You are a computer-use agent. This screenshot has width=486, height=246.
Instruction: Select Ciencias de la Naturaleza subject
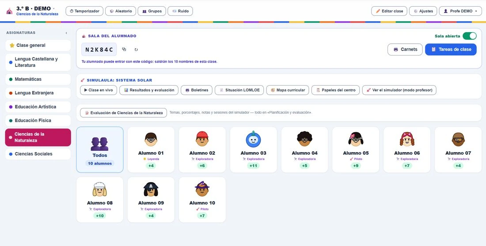(38, 138)
